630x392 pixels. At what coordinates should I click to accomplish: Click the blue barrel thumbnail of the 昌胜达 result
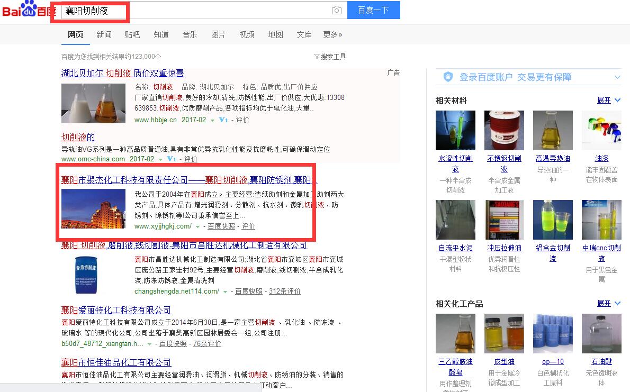pos(86,275)
